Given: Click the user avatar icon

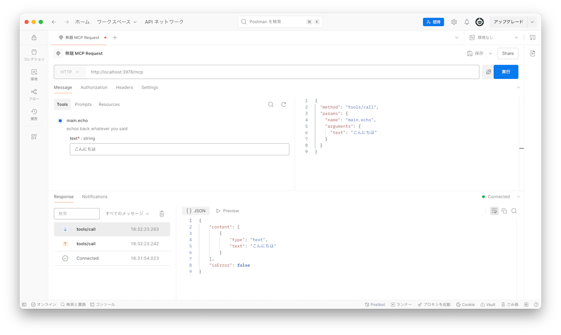Looking at the screenshot, I should [480, 22].
